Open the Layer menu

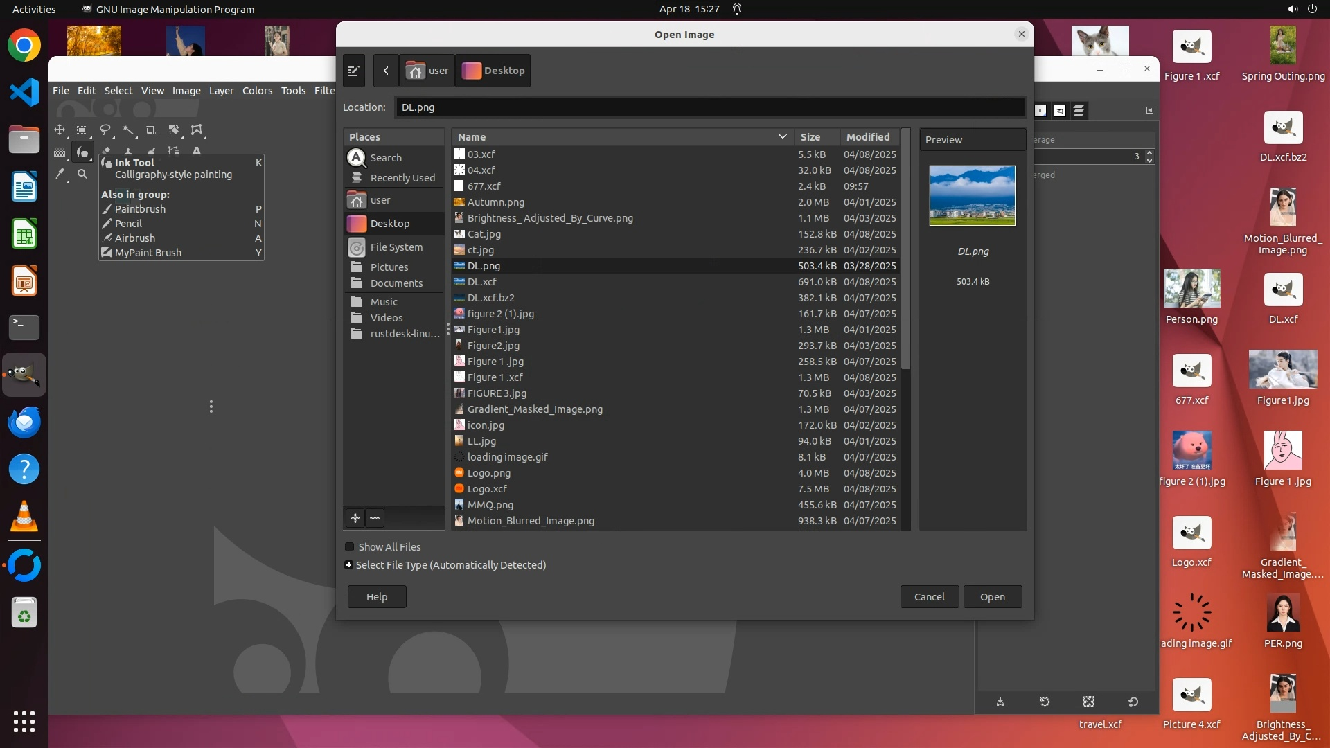click(221, 91)
